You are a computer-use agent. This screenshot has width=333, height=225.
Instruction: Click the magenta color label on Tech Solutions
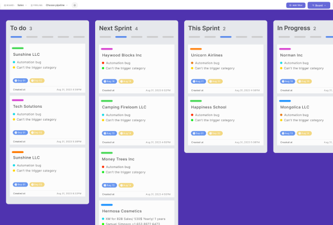click(17, 100)
